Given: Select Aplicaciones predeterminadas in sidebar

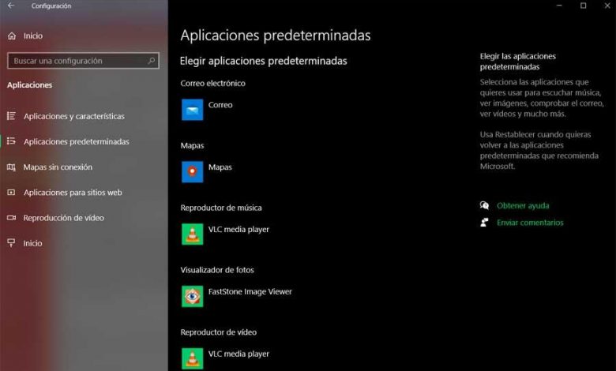Looking at the screenshot, I should point(77,141).
